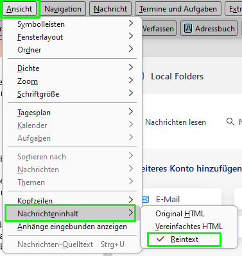
Task: Click the E-Mail envelope icon
Action: pyautogui.click(x=145, y=200)
